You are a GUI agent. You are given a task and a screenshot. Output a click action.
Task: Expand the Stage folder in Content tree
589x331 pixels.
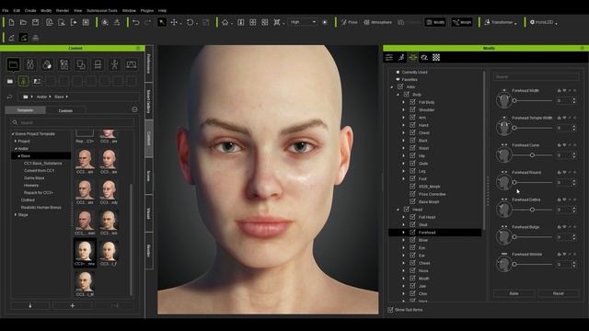(x=16, y=214)
